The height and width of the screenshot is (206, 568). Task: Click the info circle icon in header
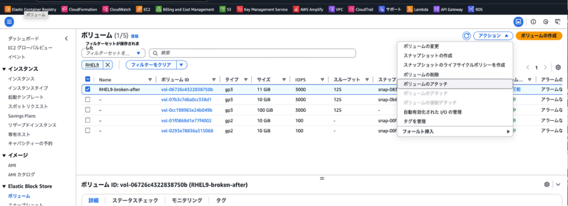pos(533,22)
